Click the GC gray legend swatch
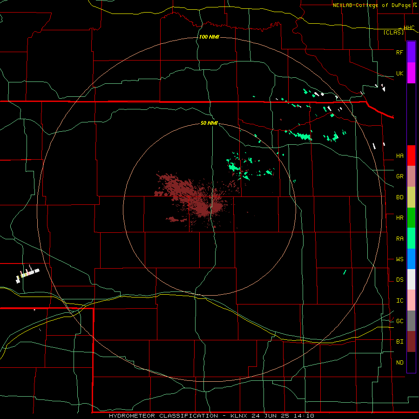 (x=411, y=321)
